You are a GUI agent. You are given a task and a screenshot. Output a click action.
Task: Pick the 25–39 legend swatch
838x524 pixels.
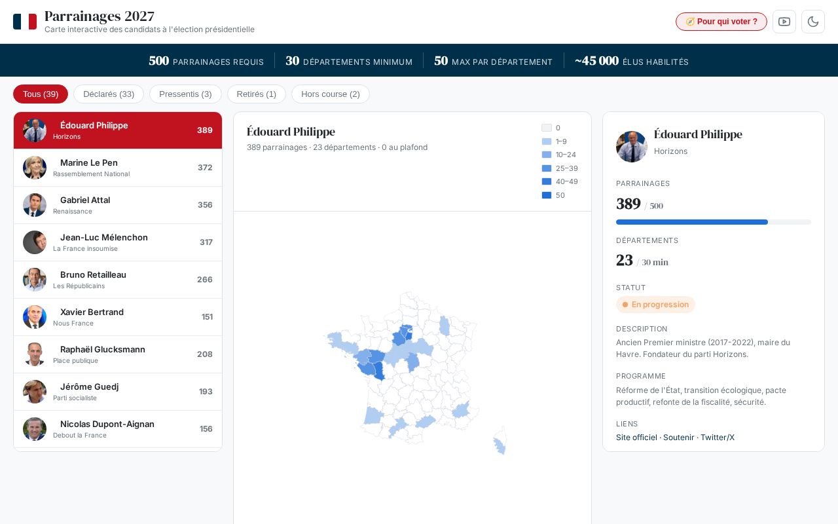(547, 168)
